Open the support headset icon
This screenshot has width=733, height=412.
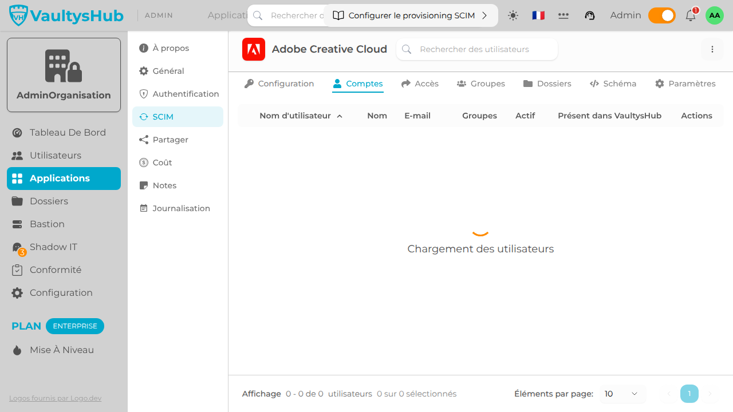click(590, 15)
